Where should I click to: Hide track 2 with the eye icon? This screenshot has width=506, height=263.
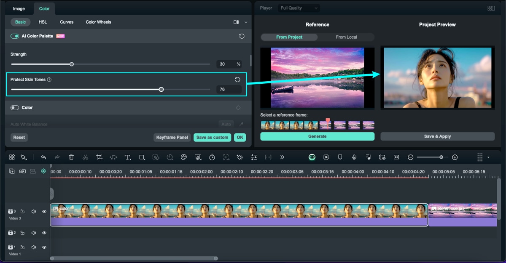tap(44, 233)
